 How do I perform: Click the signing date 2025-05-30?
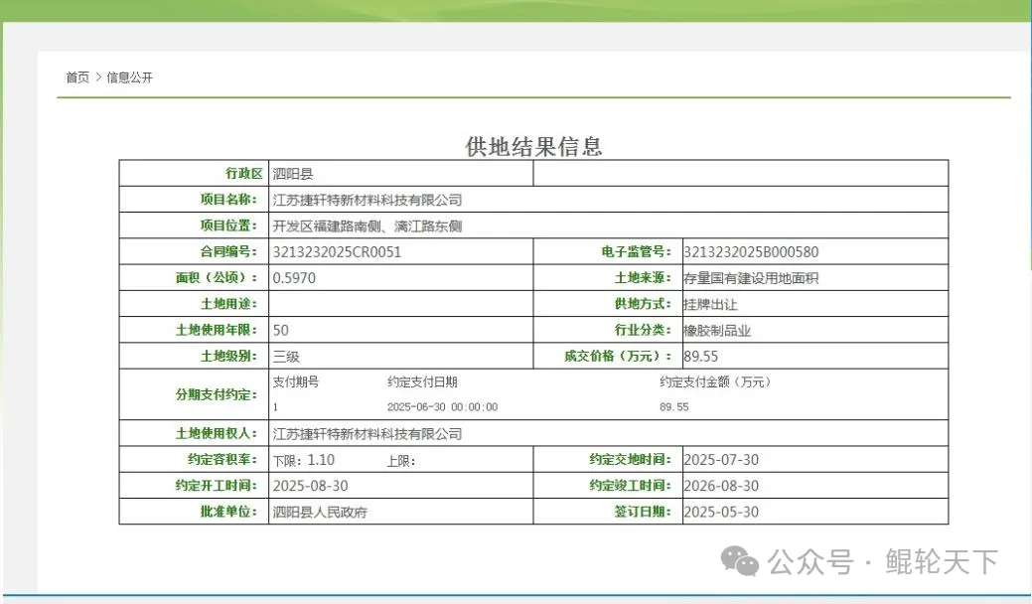coord(721,513)
